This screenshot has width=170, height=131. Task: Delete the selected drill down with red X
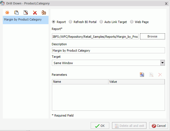pos(35,13)
